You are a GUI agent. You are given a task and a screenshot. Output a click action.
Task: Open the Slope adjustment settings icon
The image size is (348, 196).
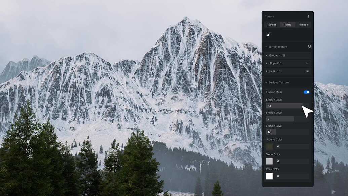click(x=308, y=63)
